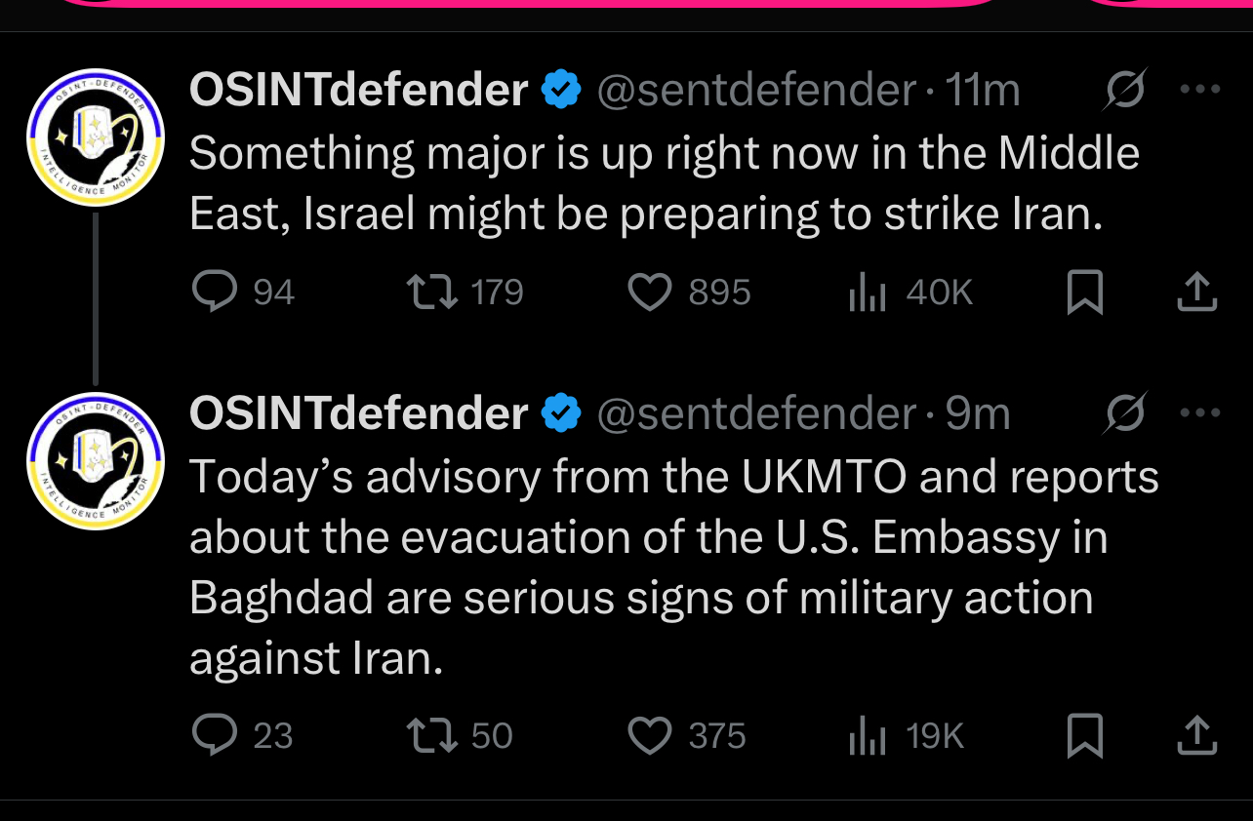Open Grok icon on the 9m tweet
The width and height of the screenshot is (1253, 821).
pyautogui.click(x=1125, y=414)
